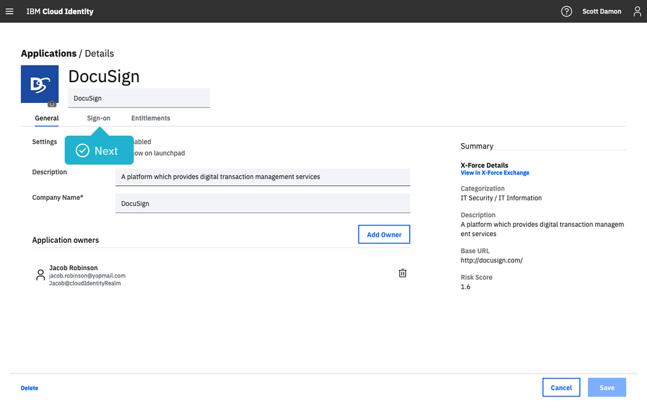Click the IBM Cloud Identity title

coord(60,12)
